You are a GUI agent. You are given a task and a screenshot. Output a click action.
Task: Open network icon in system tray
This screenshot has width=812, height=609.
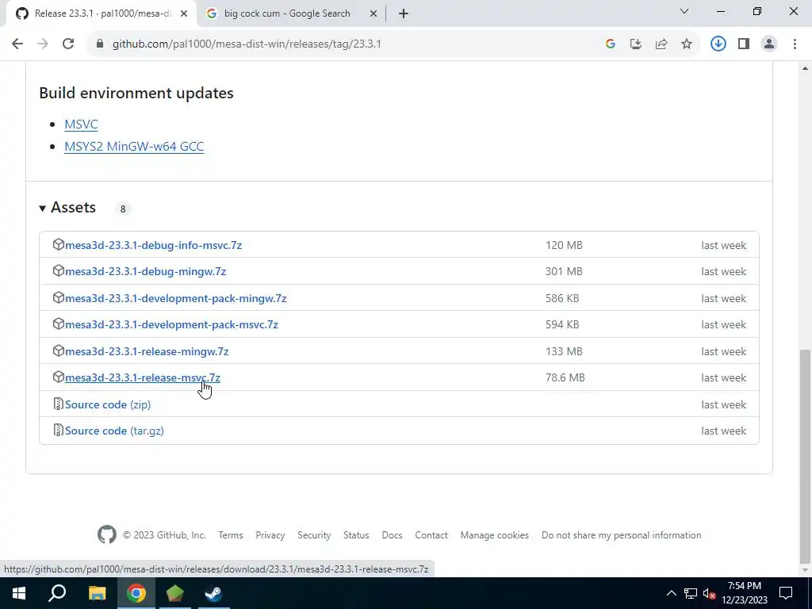click(x=691, y=593)
